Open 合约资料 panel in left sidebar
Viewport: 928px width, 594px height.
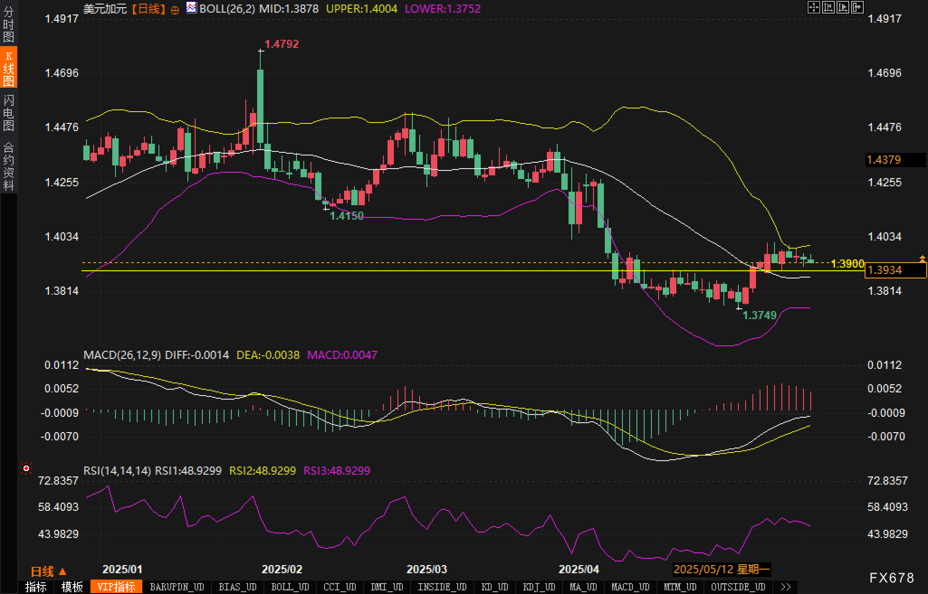[8, 166]
